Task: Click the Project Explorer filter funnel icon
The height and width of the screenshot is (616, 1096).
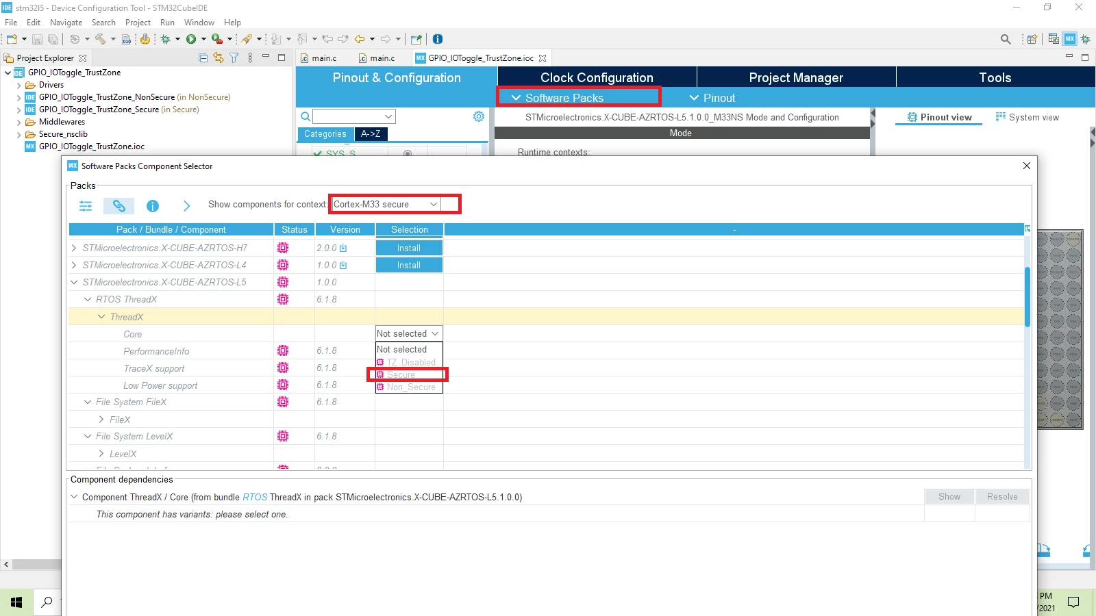Action: coord(234,58)
